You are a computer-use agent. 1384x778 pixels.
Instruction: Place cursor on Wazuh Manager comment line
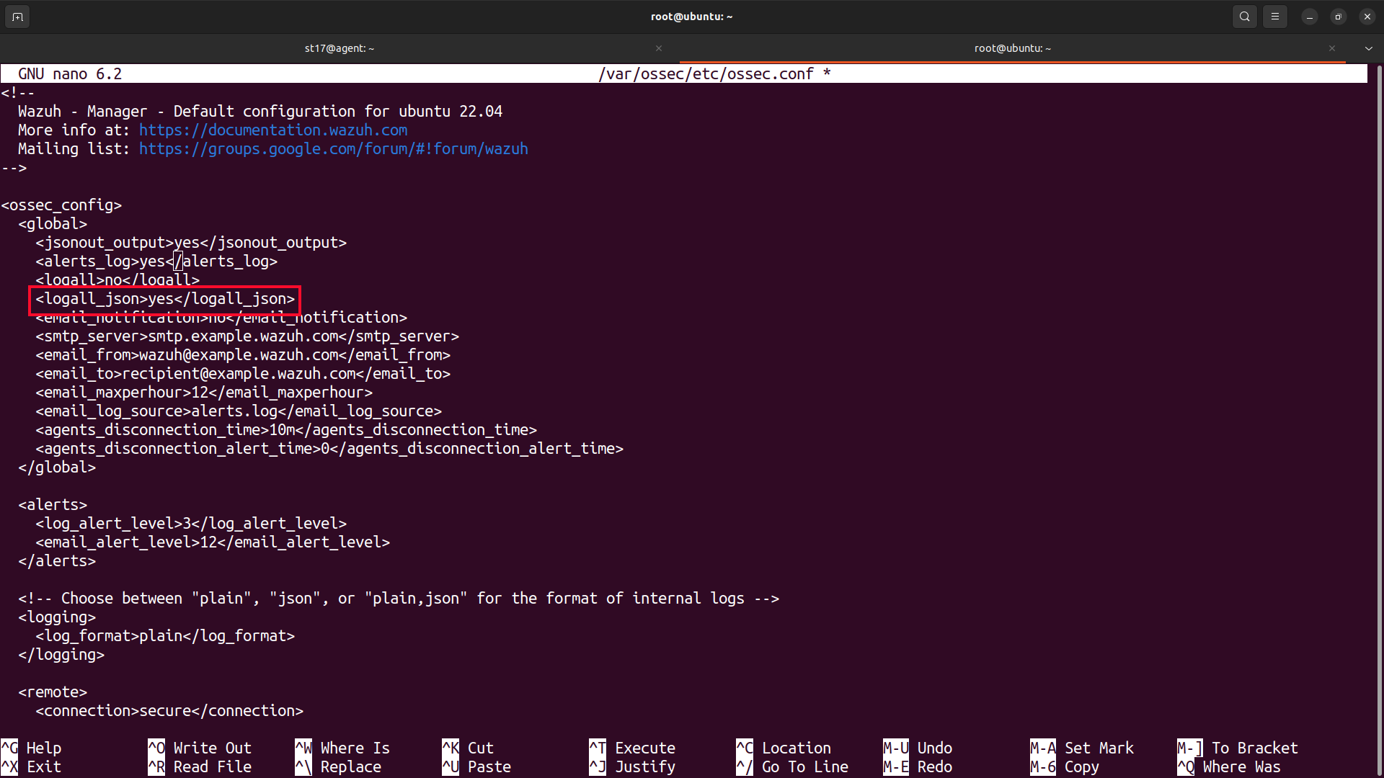pos(260,112)
